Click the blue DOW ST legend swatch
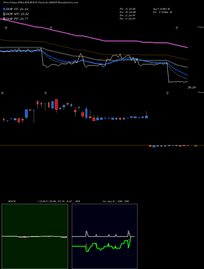204x269 pixels. pyautogui.click(x=4, y=9)
